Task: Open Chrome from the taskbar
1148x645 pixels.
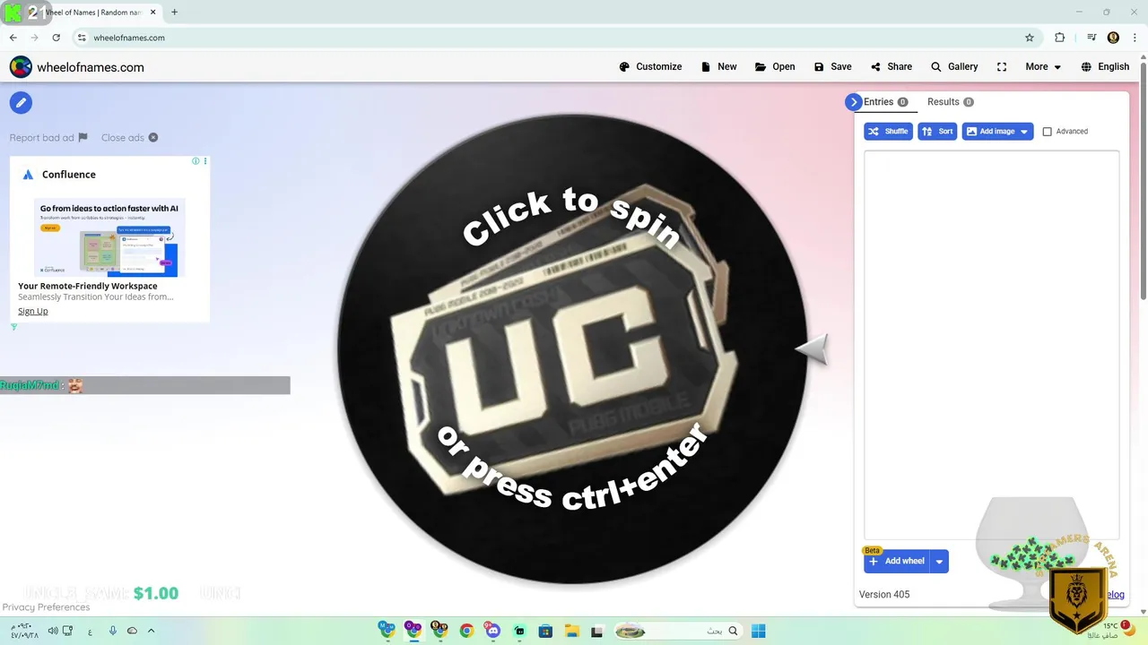Action: (x=465, y=631)
